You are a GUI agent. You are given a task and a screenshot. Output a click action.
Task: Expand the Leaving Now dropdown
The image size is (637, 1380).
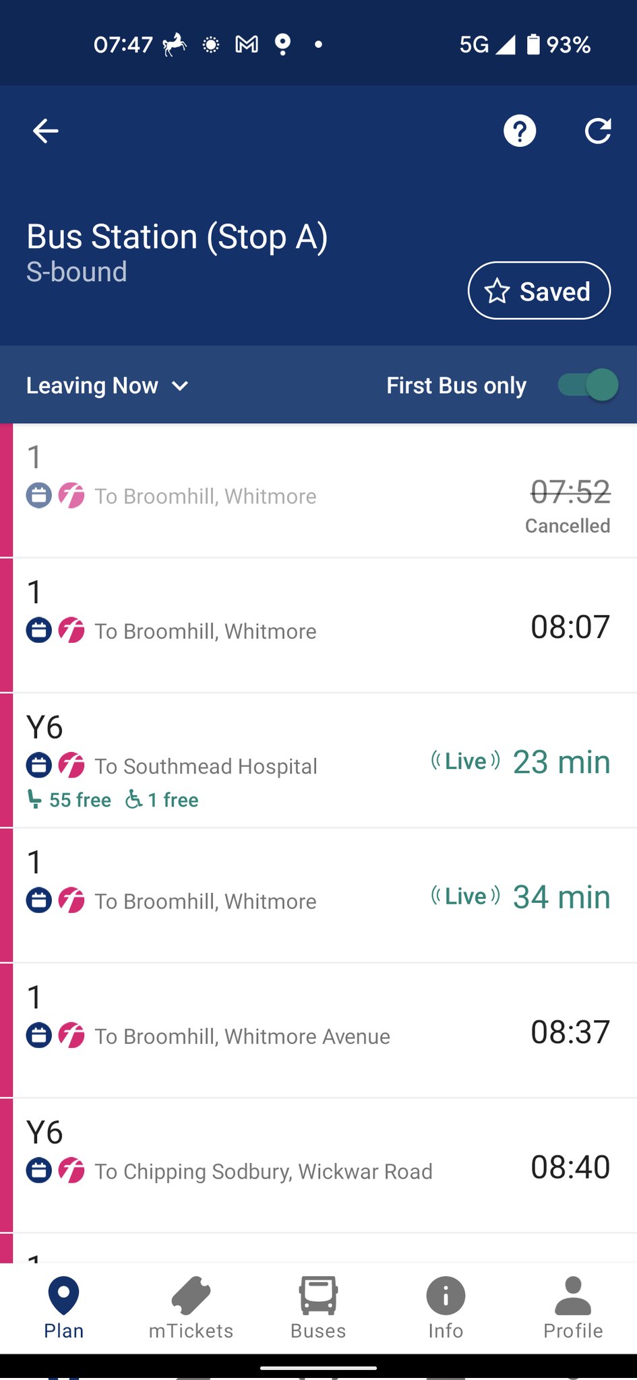pyautogui.click(x=92, y=385)
